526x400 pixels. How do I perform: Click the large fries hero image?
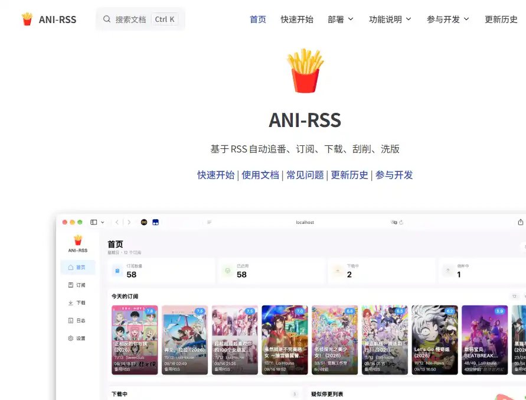click(305, 70)
